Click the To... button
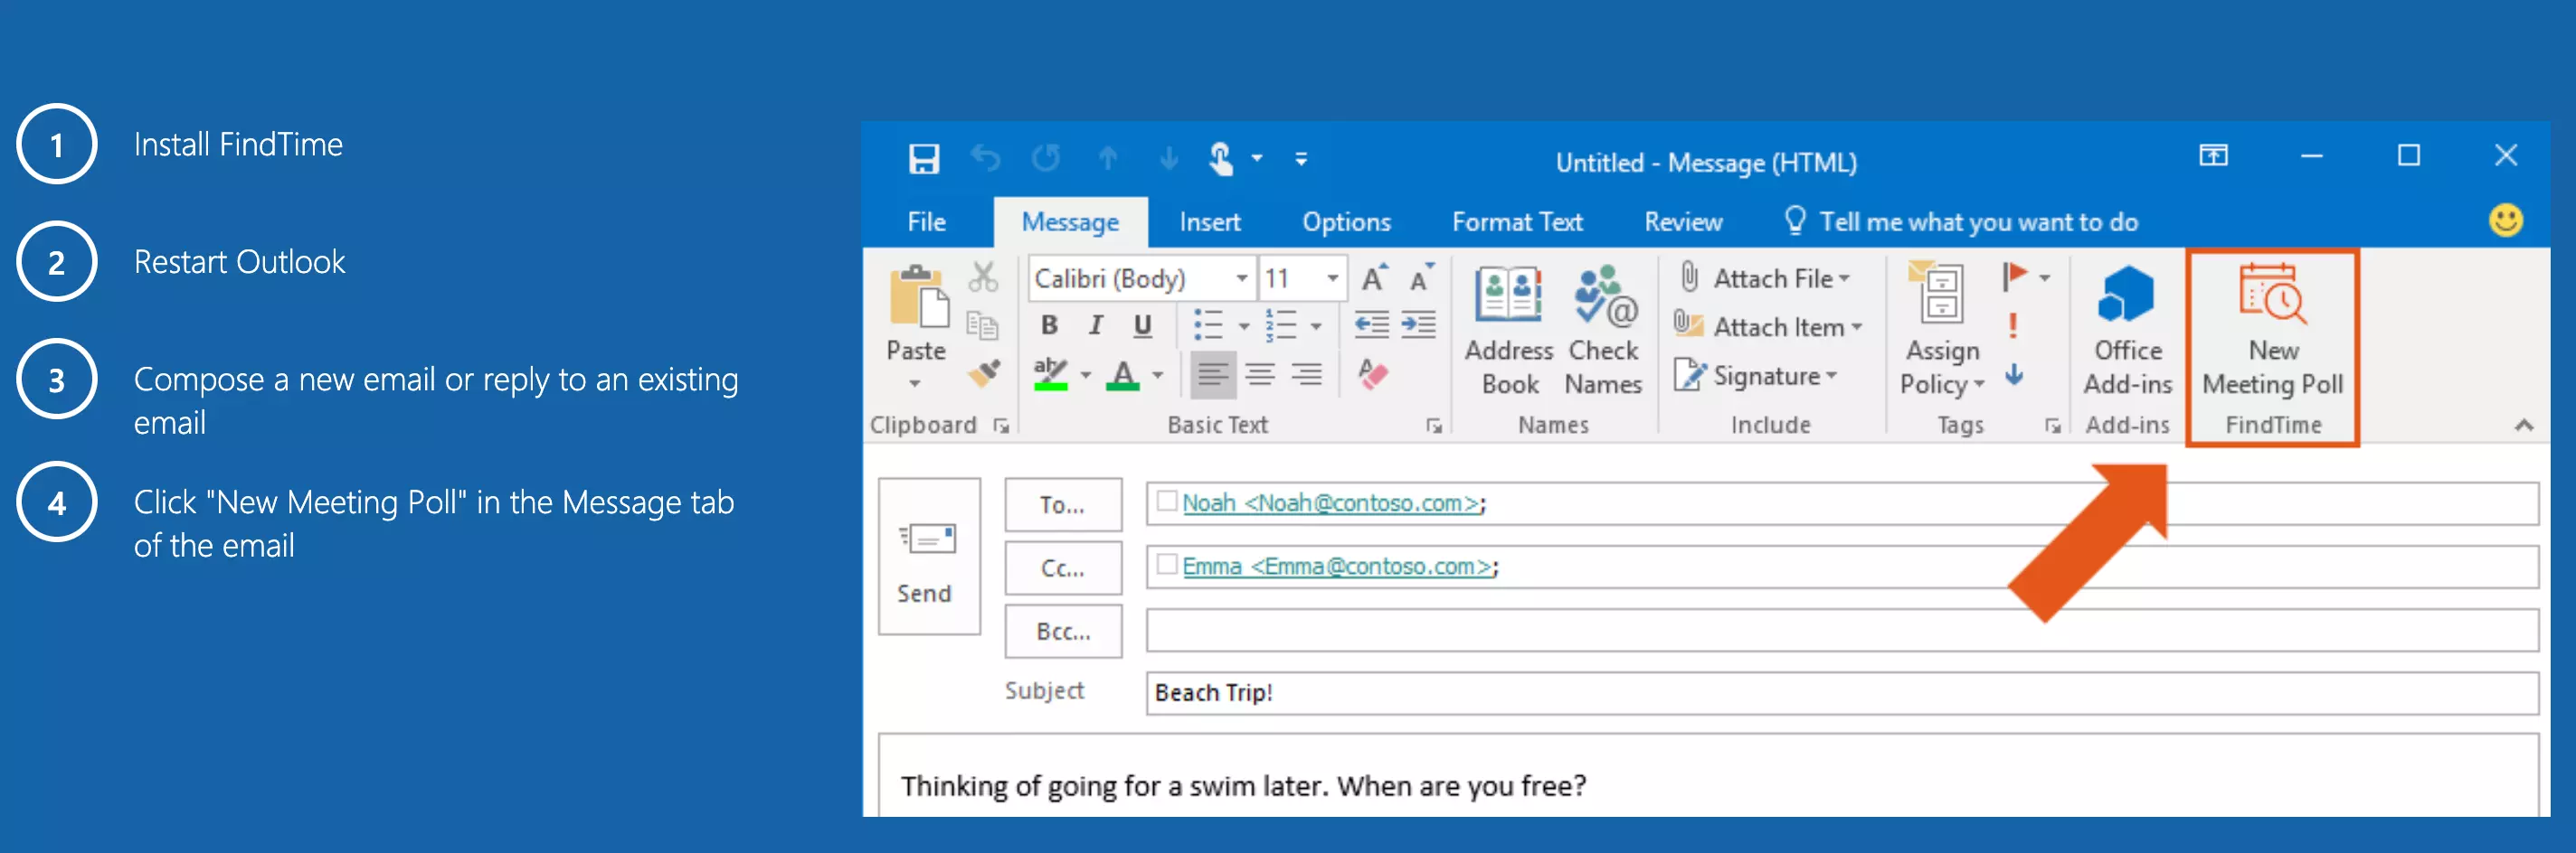2576x853 pixels. pyautogui.click(x=1063, y=504)
